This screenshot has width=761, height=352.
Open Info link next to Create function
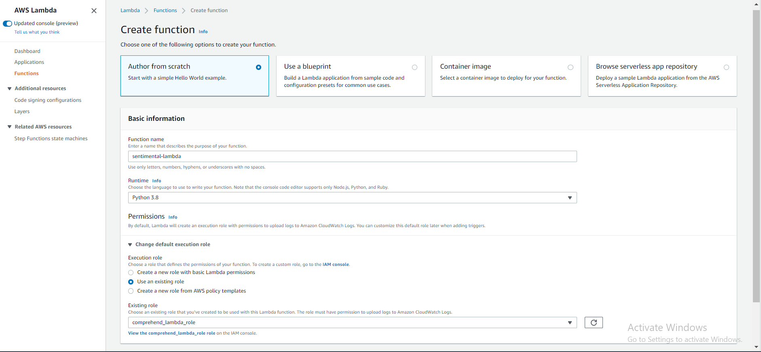[x=203, y=32]
